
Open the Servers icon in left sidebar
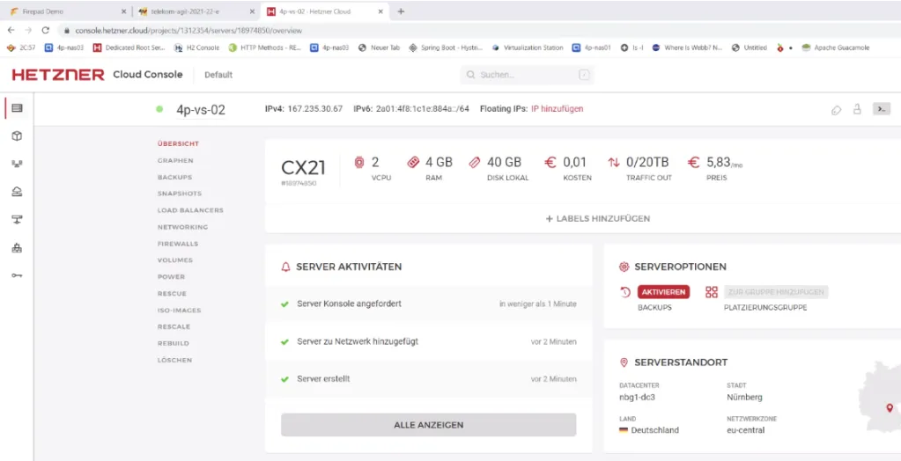click(x=18, y=108)
